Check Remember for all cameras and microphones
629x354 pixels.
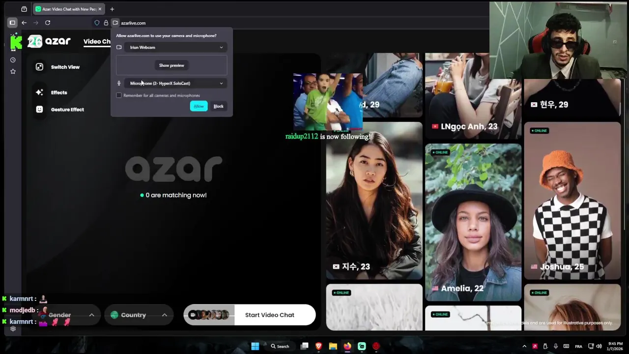click(x=119, y=95)
